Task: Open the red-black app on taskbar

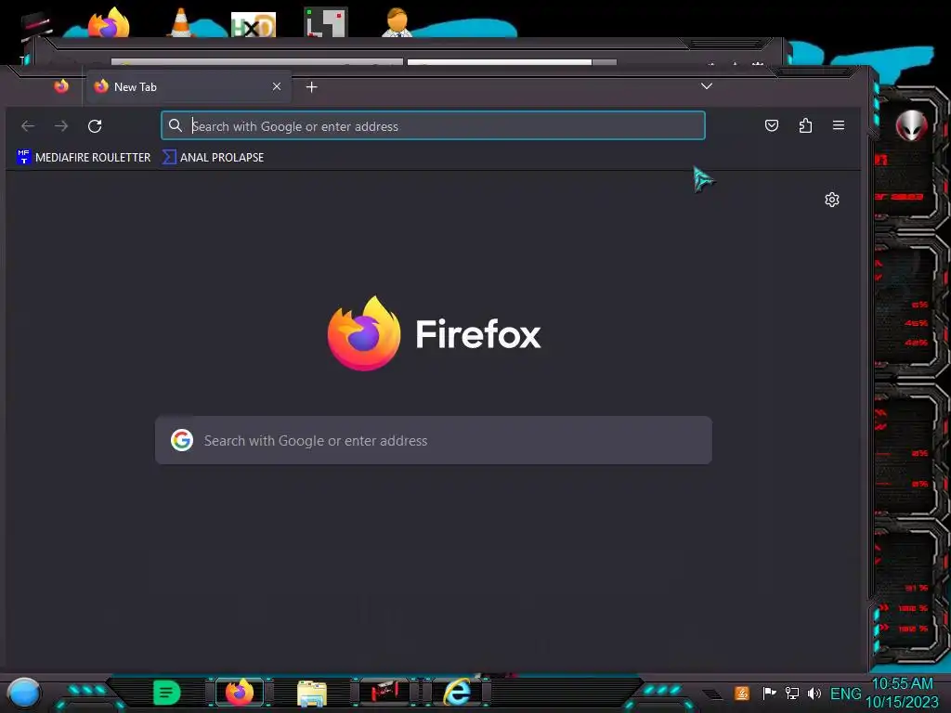Action: (x=384, y=692)
